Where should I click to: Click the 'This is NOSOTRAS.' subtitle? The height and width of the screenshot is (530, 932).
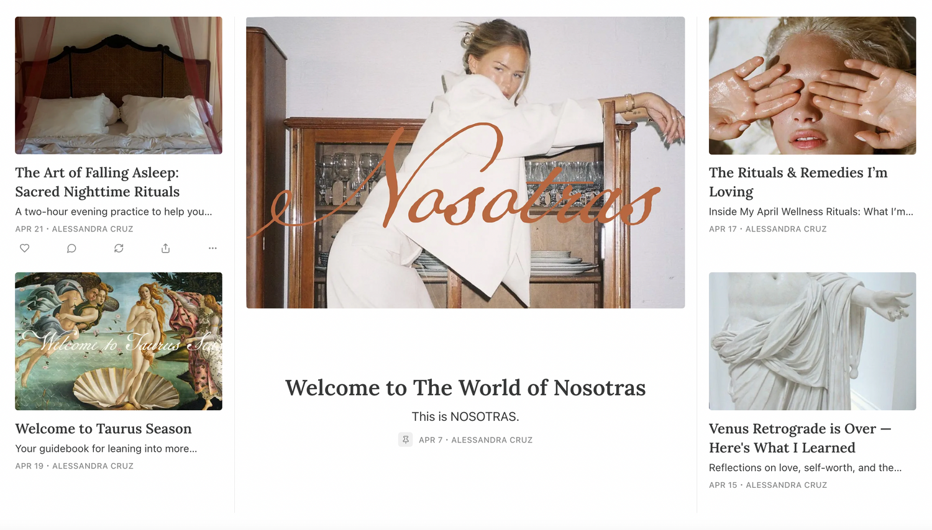465,416
